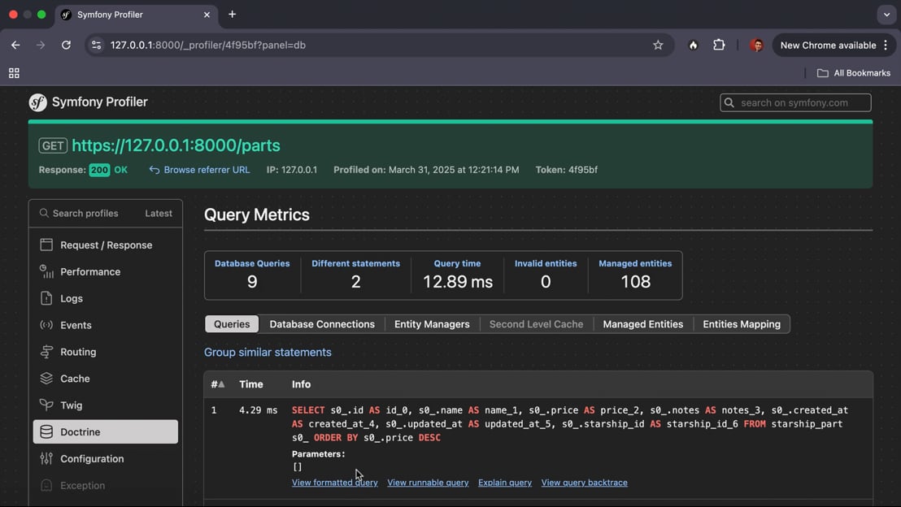901x507 pixels.
Task: Switch to the Managed Entities tab
Action: click(x=643, y=324)
